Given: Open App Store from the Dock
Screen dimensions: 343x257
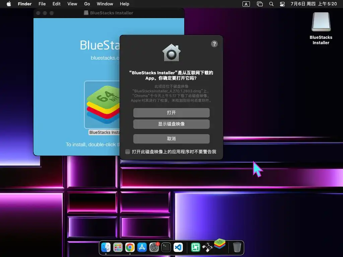Looking at the screenshot, I should 142,247.
